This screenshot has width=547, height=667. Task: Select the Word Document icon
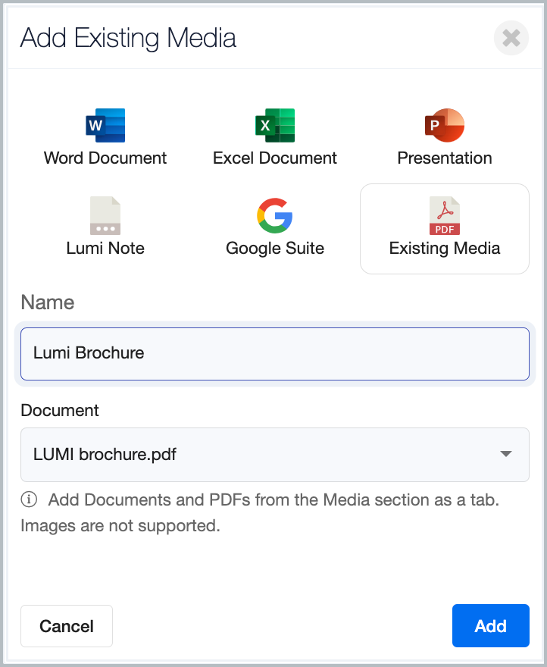(x=105, y=125)
